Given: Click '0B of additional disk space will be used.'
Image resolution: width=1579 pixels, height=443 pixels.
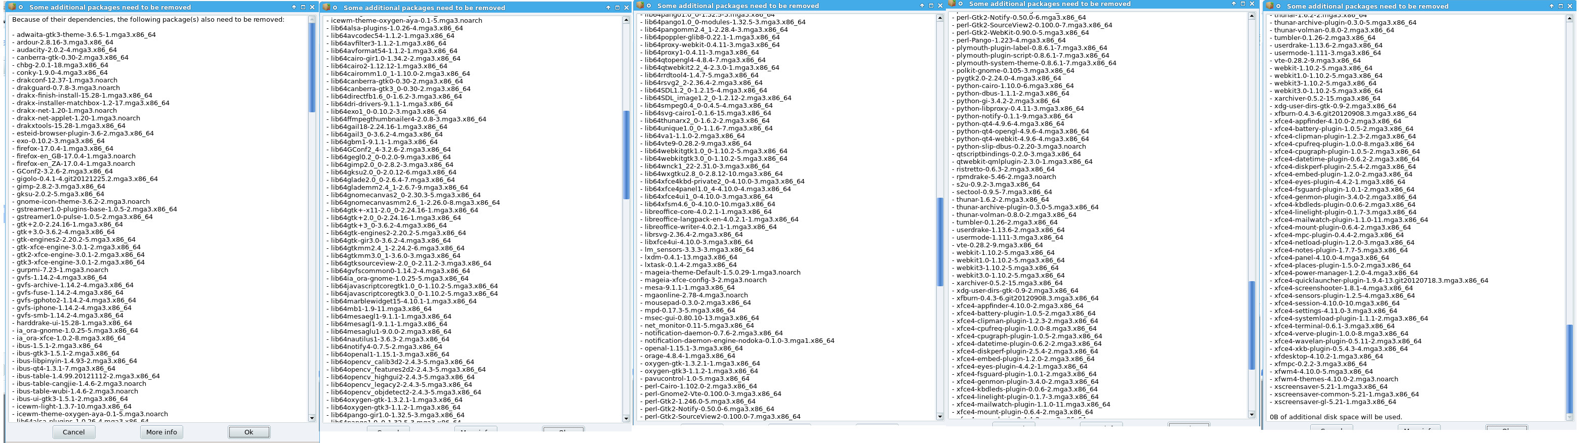Looking at the screenshot, I should tap(1336, 417).
